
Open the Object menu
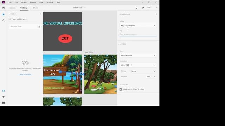tap(24, 2)
